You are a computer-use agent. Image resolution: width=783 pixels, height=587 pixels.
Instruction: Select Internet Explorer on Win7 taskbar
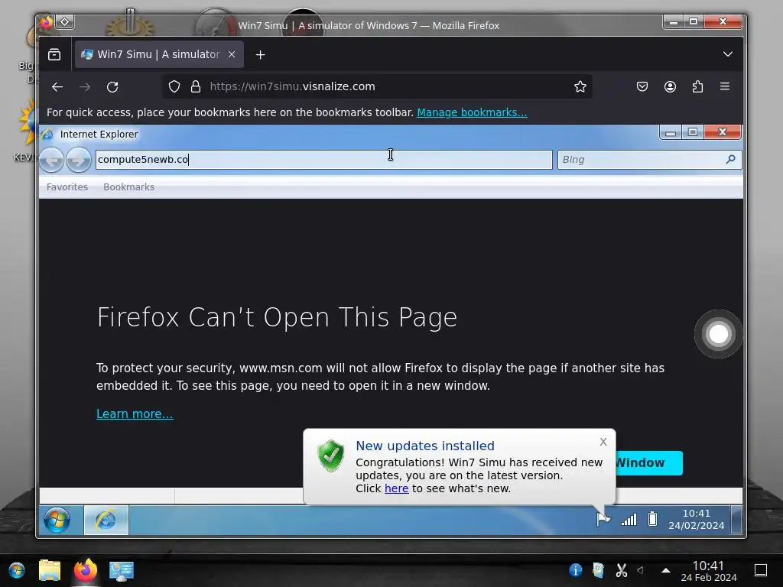tap(106, 520)
